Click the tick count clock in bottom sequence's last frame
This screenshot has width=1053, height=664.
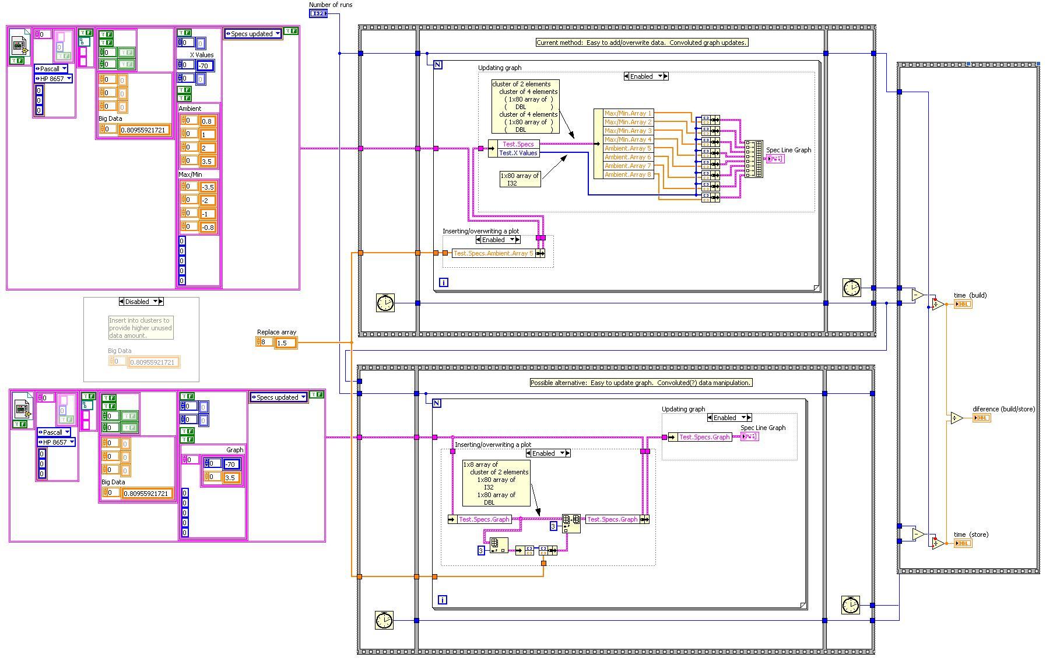[851, 605]
